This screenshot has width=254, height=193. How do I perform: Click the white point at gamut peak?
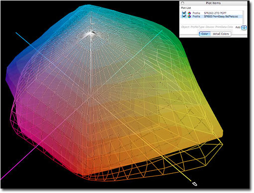92,32
